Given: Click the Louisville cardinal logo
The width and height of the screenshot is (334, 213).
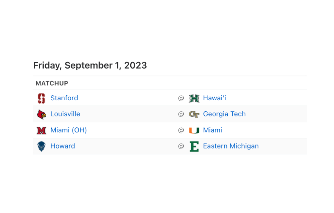Looking at the screenshot, I should pos(41,114).
